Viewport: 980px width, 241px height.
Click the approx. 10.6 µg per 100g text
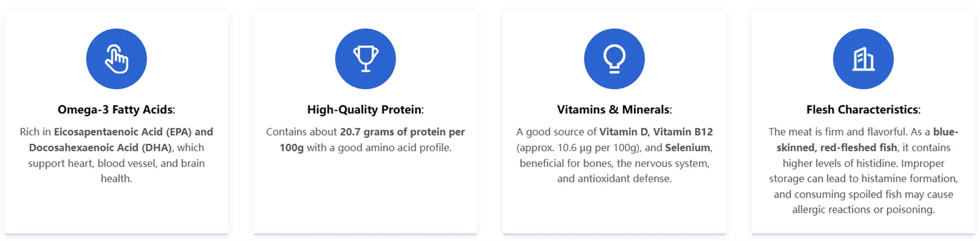point(579,147)
